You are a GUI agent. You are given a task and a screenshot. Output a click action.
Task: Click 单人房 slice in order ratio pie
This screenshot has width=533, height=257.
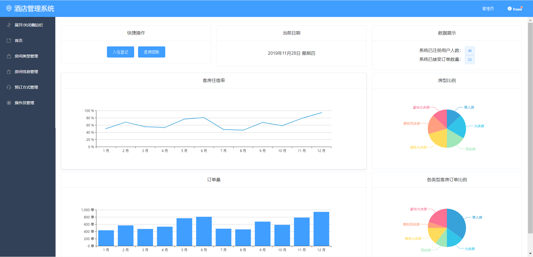pyautogui.click(x=456, y=223)
